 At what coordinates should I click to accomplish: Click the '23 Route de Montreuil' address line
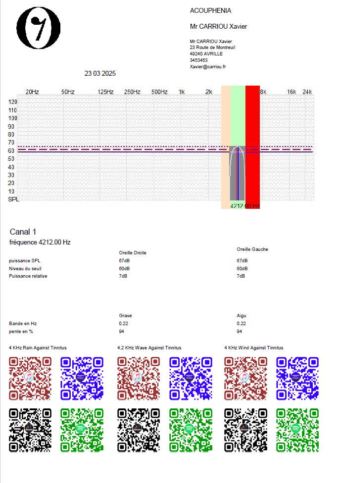(212, 48)
